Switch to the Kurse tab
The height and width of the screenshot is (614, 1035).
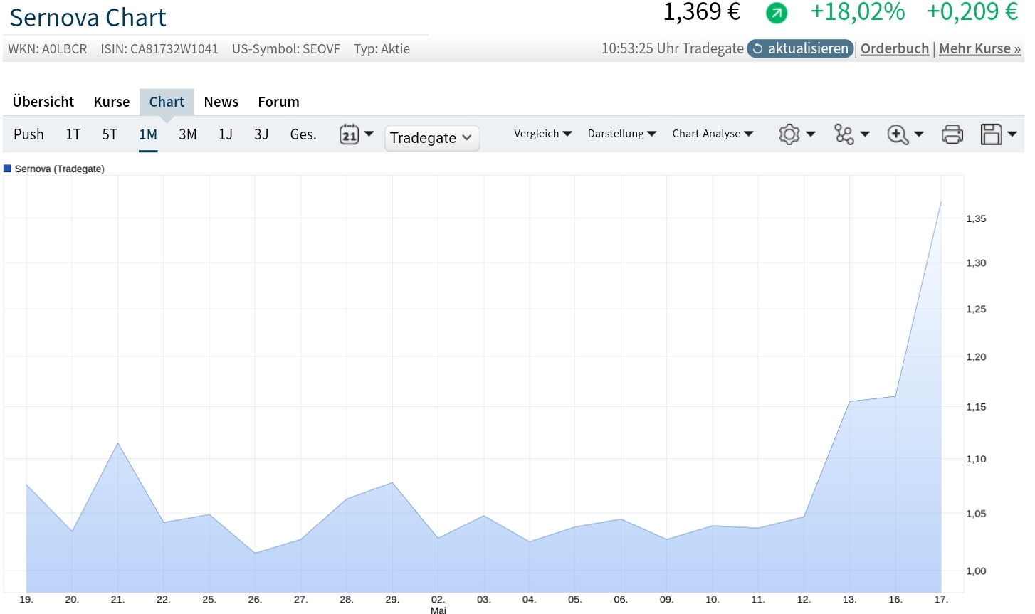pyautogui.click(x=112, y=102)
